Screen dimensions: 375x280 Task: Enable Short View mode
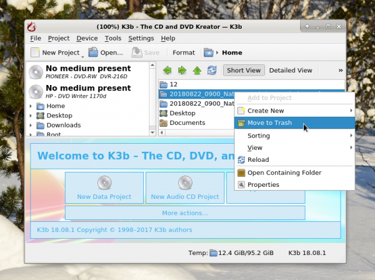point(244,70)
